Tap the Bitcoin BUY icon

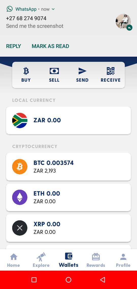pyautogui.click(x=26, y=71)
